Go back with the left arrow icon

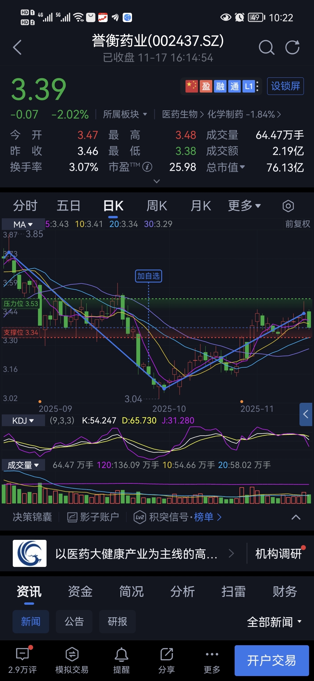point(17,47)
